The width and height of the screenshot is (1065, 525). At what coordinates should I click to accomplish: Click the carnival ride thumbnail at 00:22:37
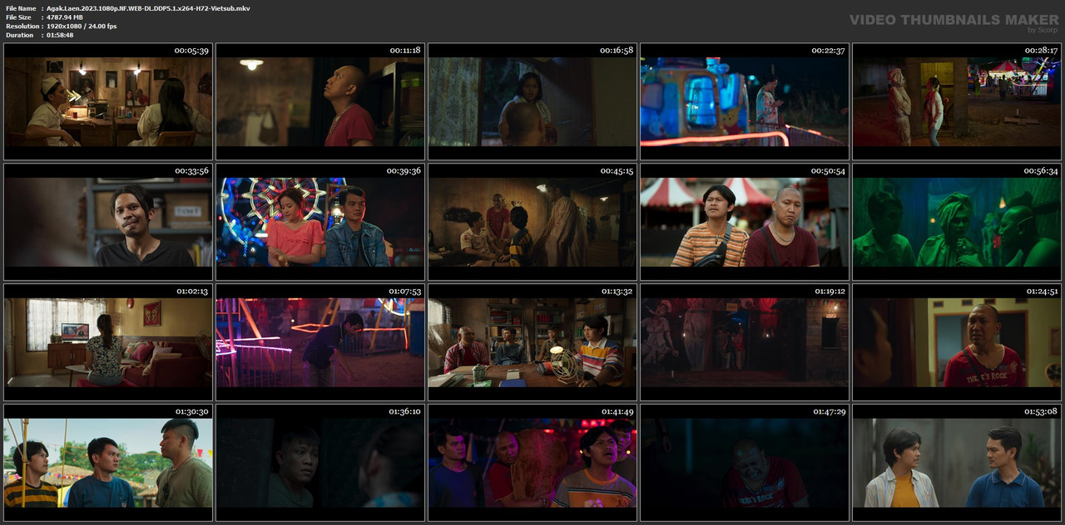745,101
